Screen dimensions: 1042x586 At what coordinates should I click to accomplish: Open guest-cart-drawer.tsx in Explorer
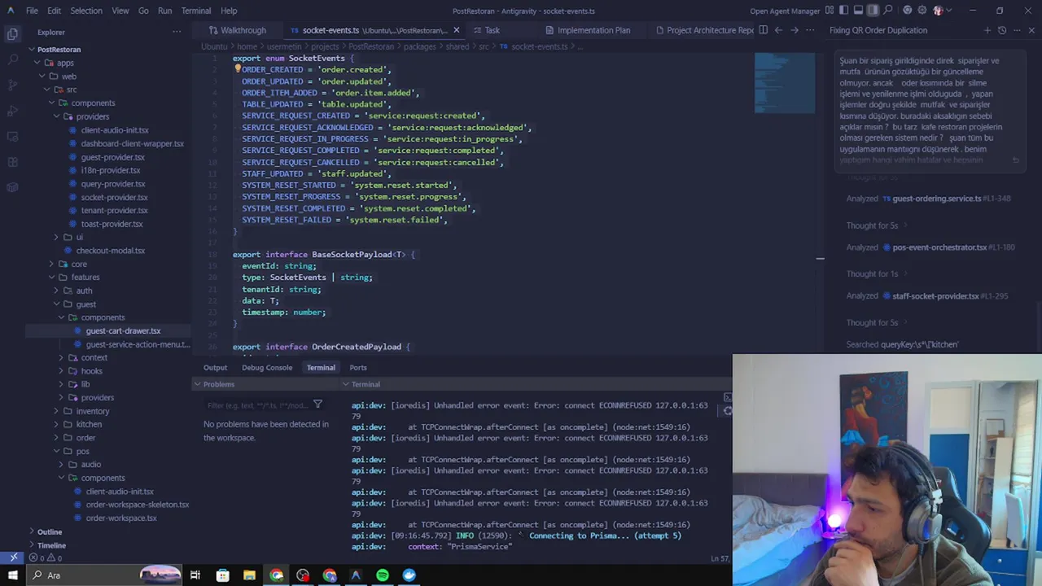(123, 330)
